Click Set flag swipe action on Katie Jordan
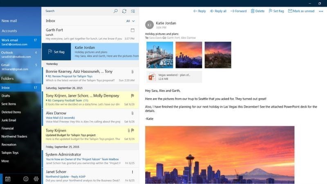The width and height of the screenshot is (327, 184). point(56,52)
